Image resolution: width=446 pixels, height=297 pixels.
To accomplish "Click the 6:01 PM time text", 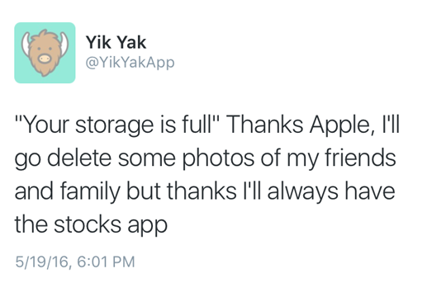I will point(106,262).
